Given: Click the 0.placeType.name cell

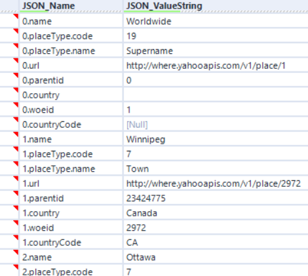Looking at the screenshot, I should pyautogui.click(x=71, y=50).
